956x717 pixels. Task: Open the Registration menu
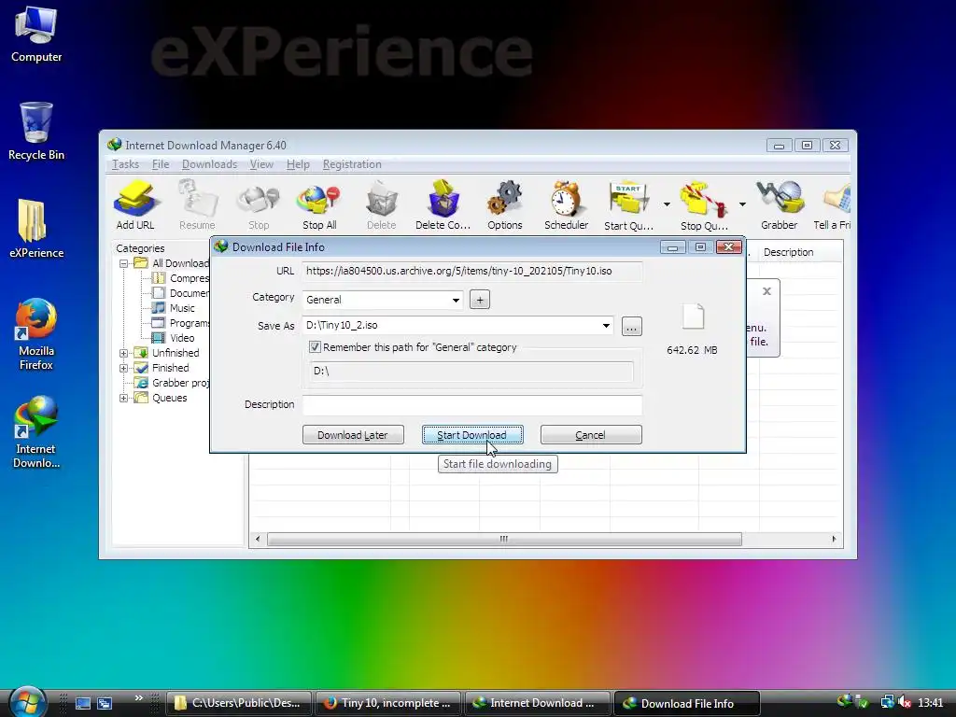point(352,164)
